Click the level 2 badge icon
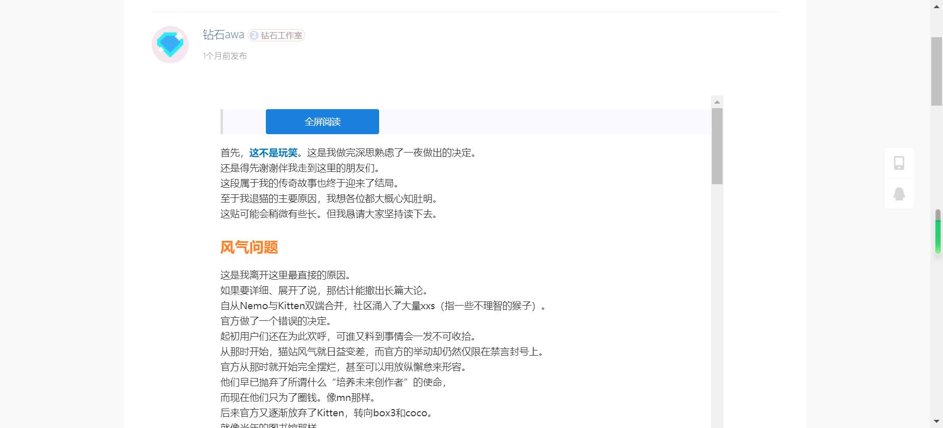This screenshot has height=428, width=943. click(x=254, y=35)
